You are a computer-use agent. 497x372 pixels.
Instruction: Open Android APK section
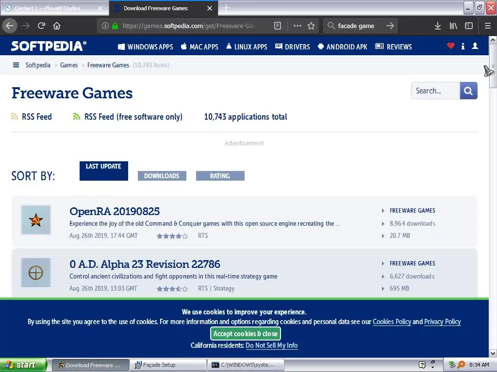[x=342, y=47]
